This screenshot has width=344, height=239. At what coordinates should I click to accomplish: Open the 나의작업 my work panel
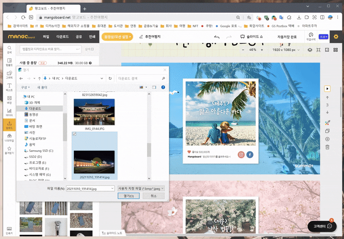click(9, 138)
